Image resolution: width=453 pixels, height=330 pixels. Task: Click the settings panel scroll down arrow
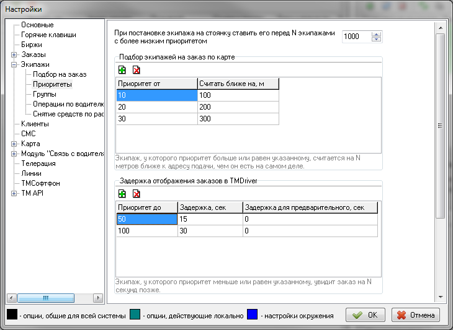441,297
